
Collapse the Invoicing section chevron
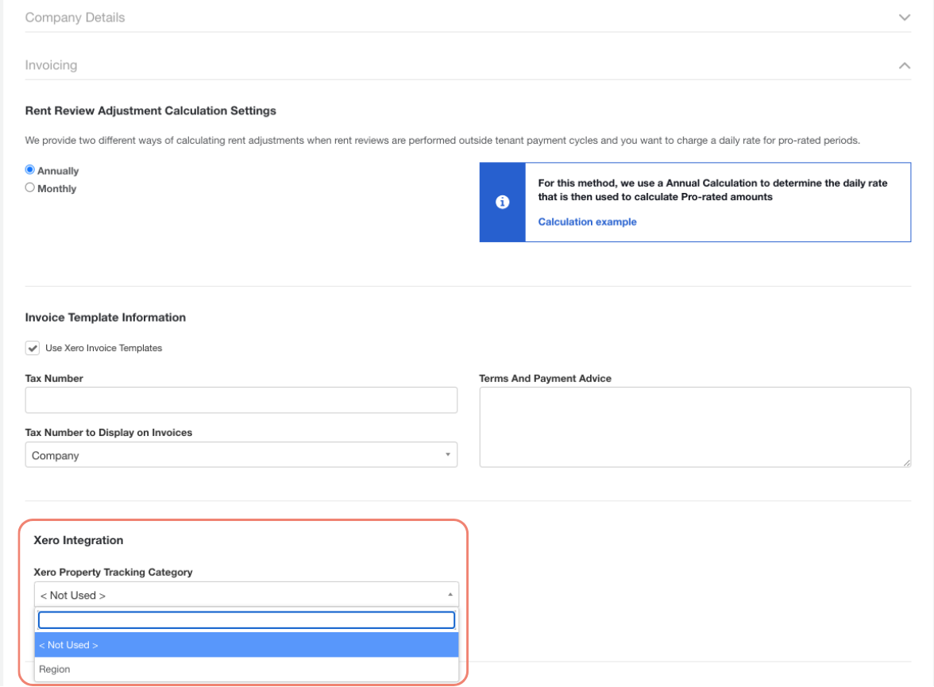coord(904,66)
